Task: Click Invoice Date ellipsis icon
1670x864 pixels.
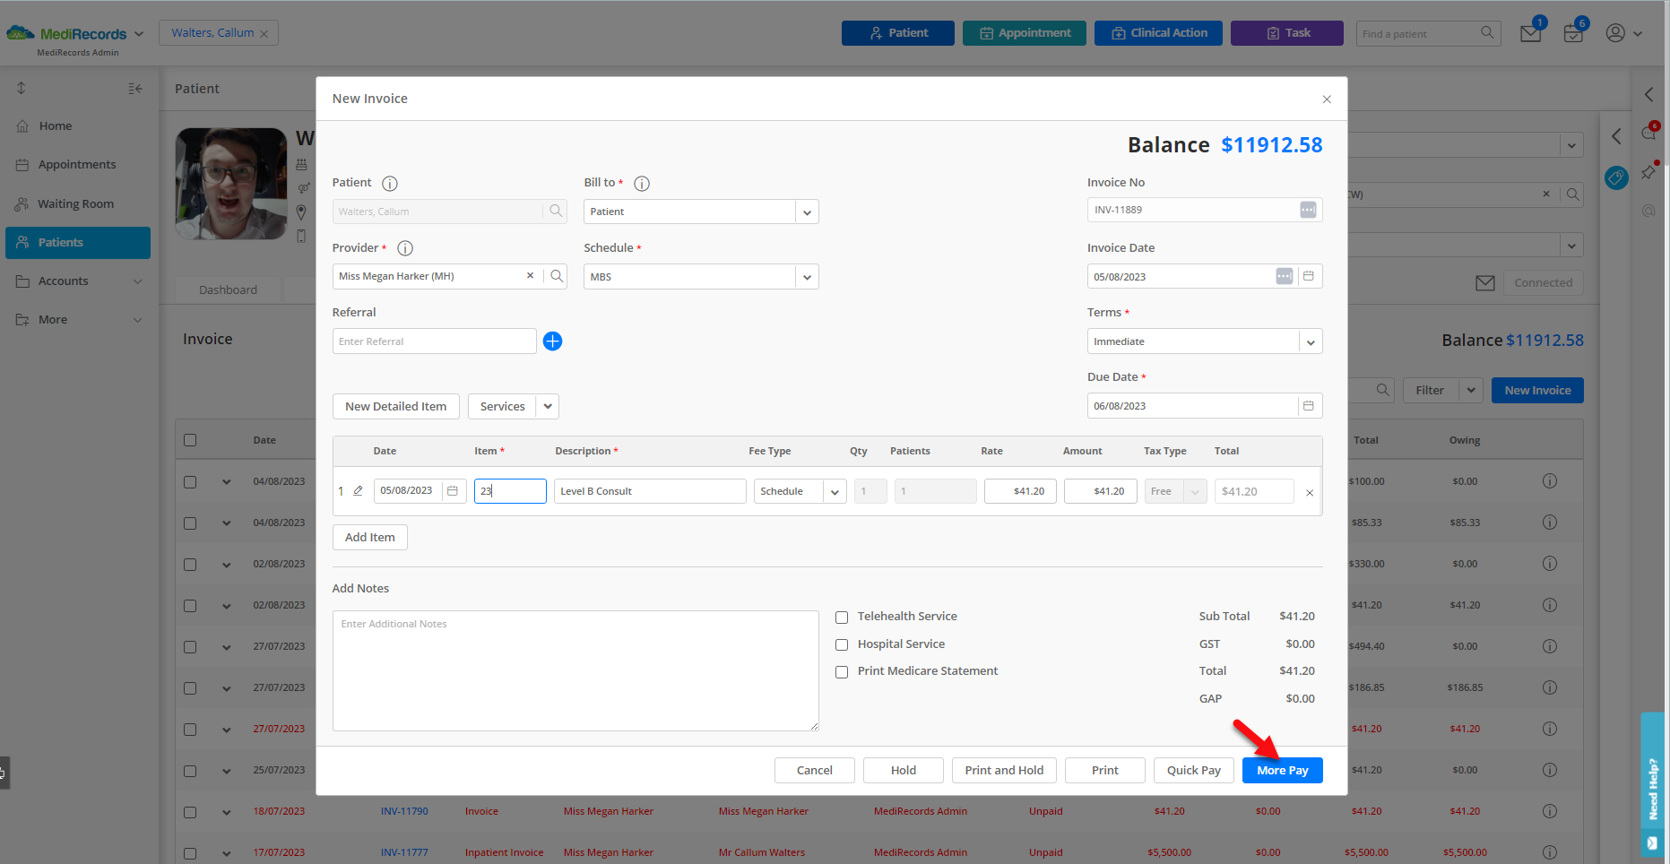Action: (x=1285, y=276)
